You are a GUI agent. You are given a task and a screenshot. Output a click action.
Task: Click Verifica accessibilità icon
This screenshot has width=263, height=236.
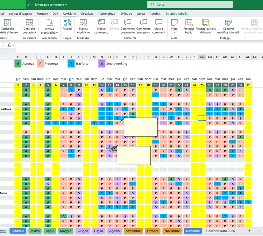(x=50, y=23)
